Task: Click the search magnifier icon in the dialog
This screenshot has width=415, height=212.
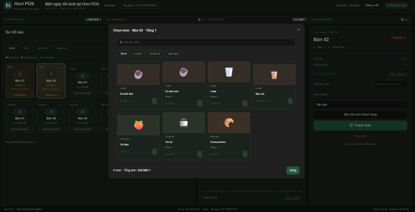Action: point(121,42)
